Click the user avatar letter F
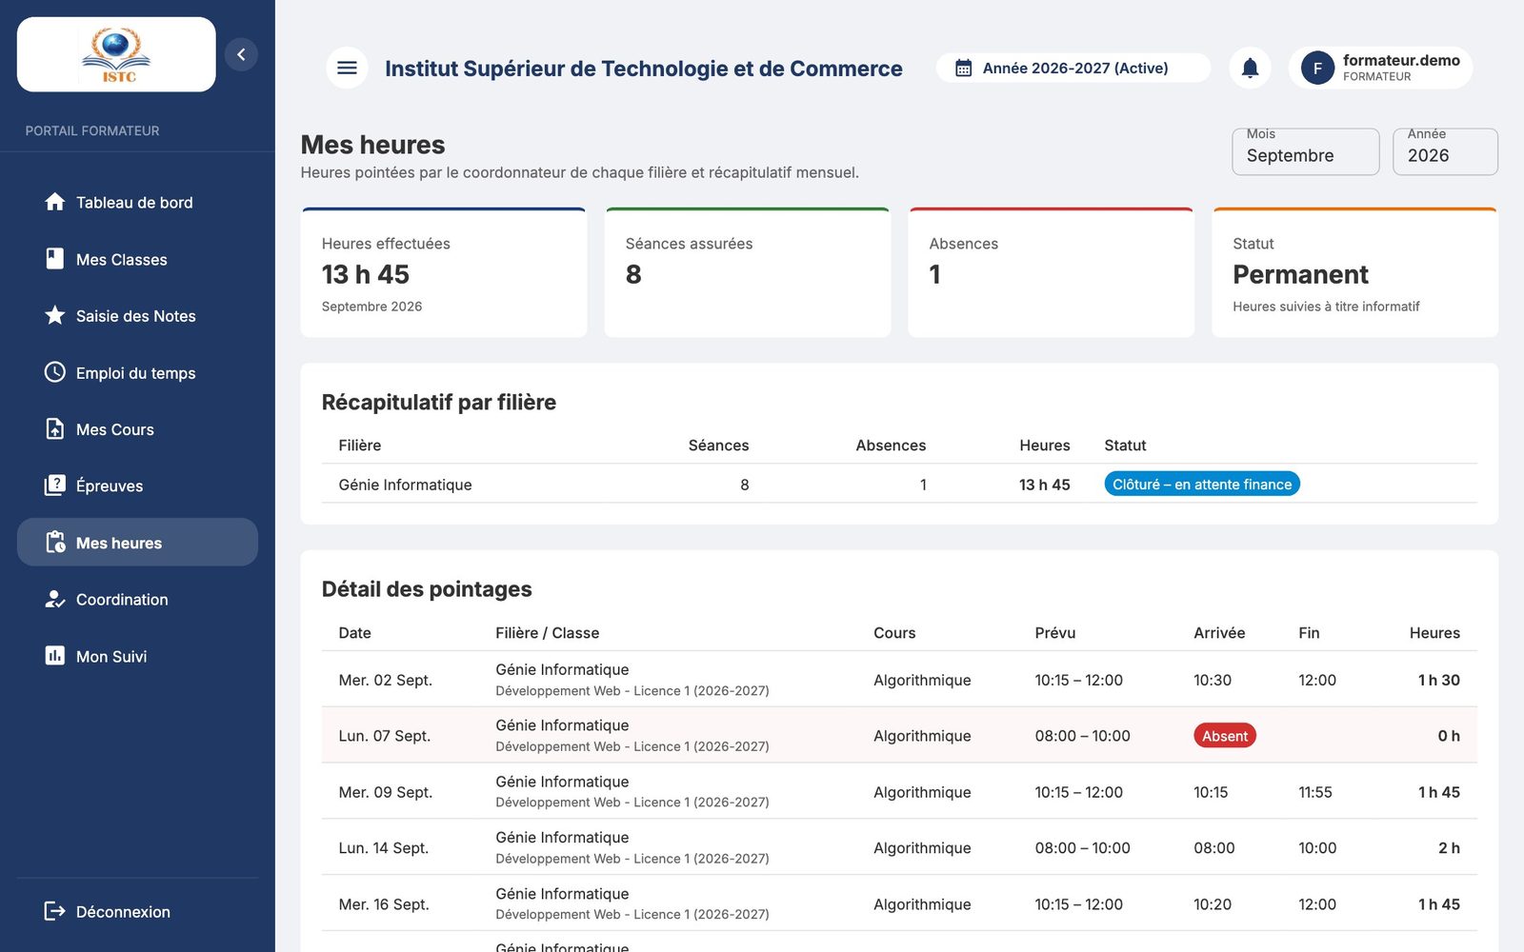 point(1317,68)
